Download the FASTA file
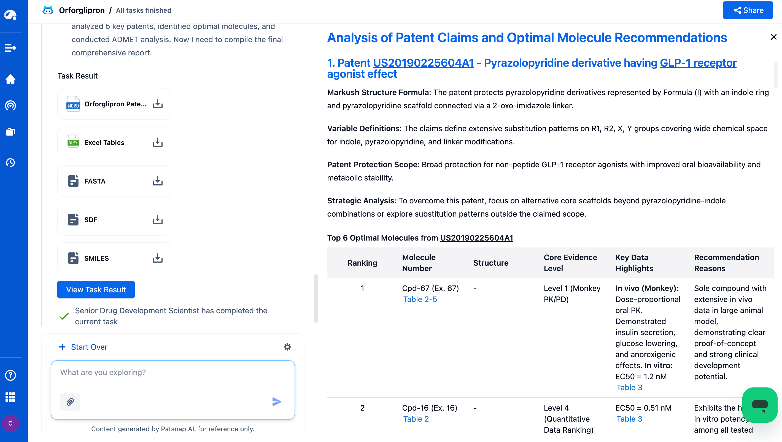 [x=157, y=181]
